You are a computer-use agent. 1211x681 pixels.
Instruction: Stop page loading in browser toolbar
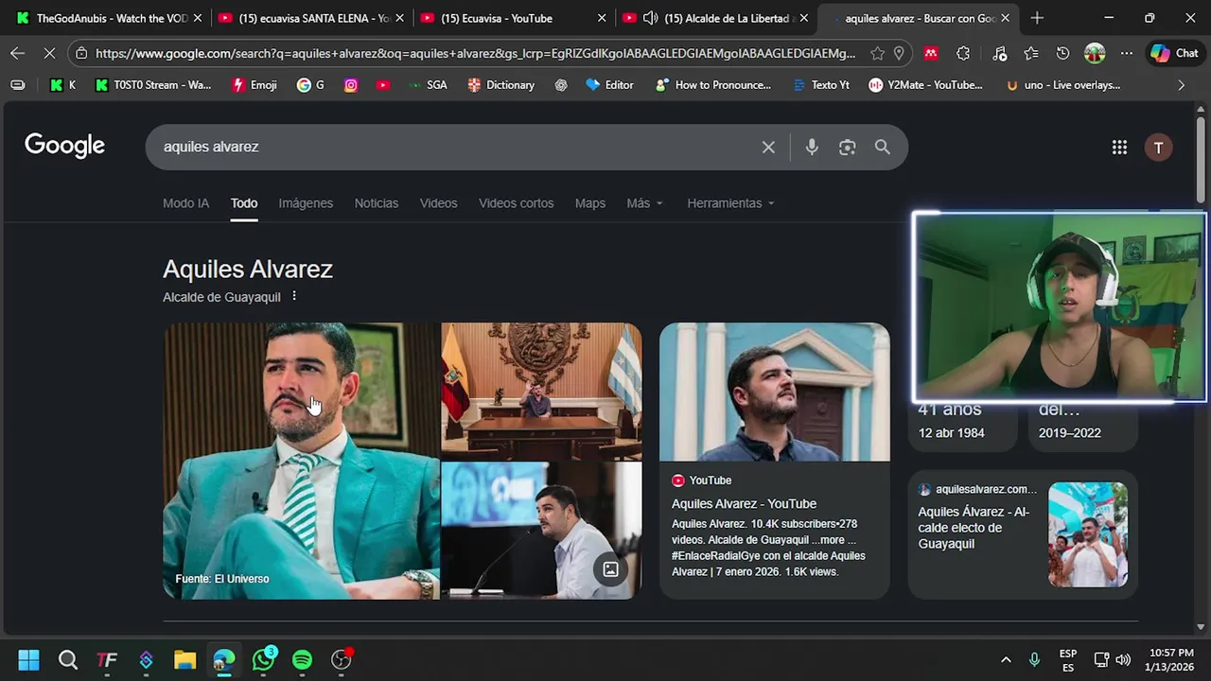point(49,54)
